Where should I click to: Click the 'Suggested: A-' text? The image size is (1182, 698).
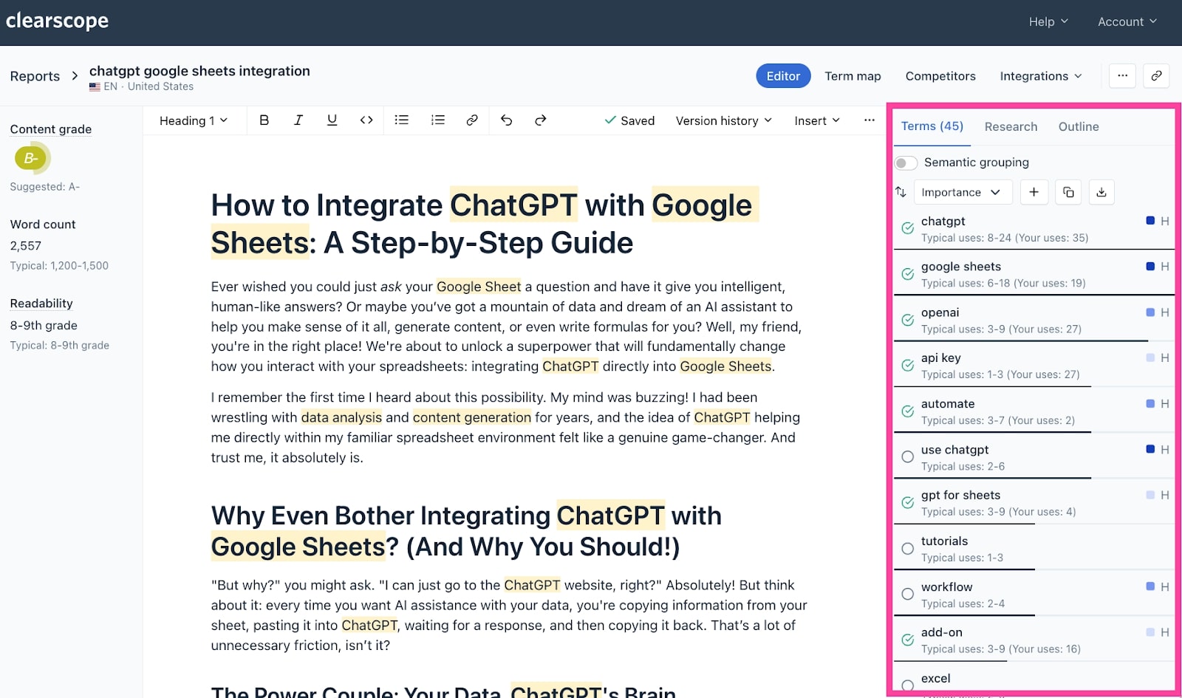tap(45, 187)
